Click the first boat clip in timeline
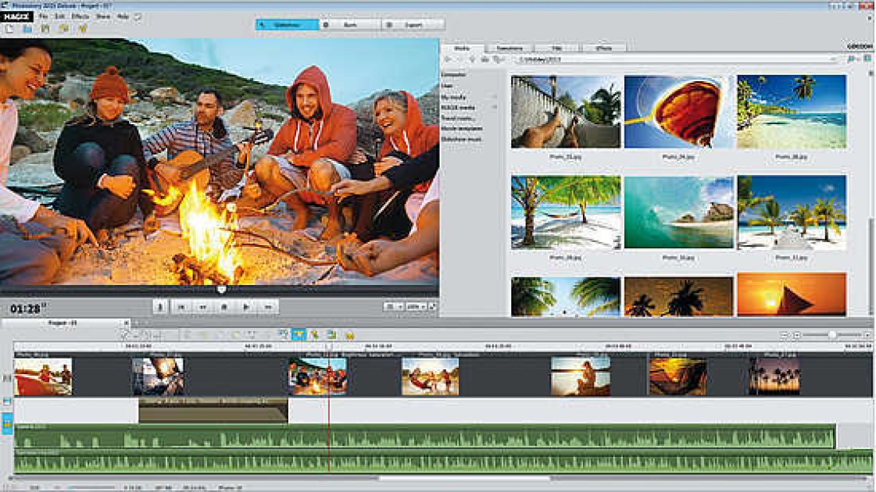Image resolution: width=876 pixels, height=492 pixels. coord(43,376)
